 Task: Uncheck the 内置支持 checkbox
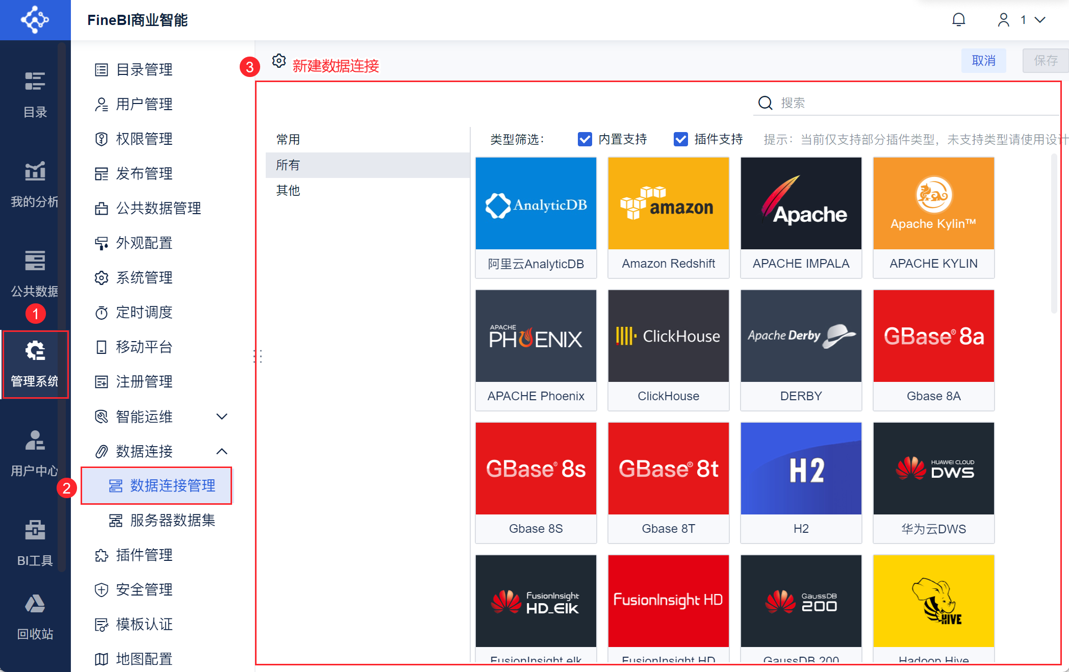584,139
